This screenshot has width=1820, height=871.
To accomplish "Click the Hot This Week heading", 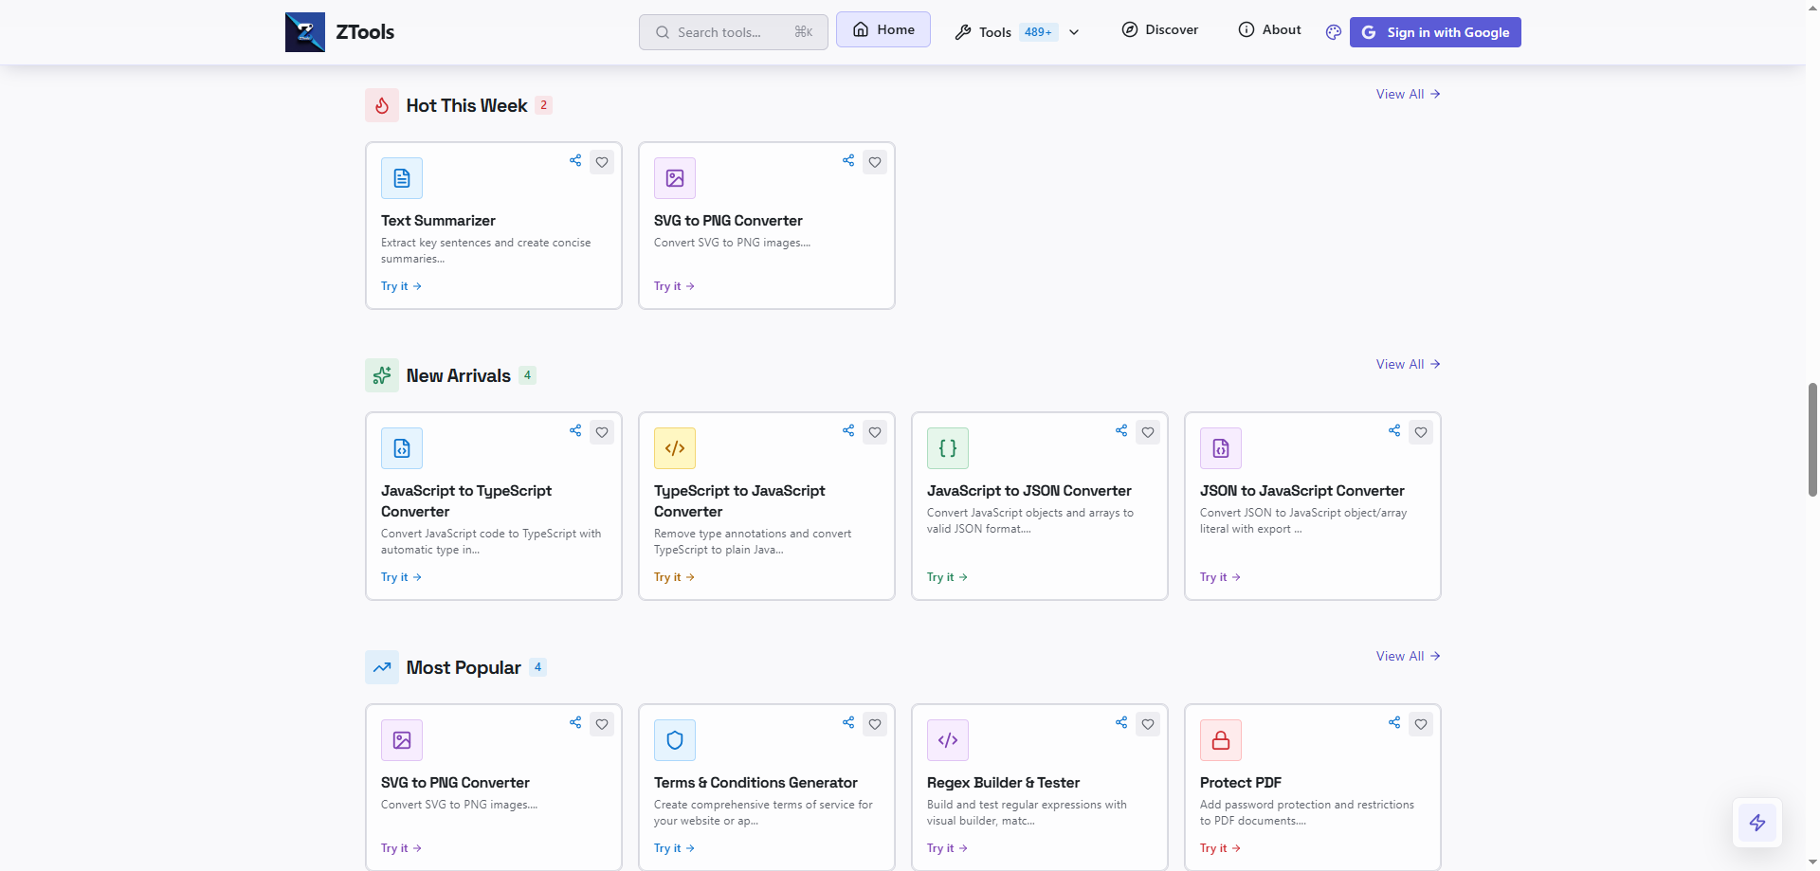I will pos(466,105).
